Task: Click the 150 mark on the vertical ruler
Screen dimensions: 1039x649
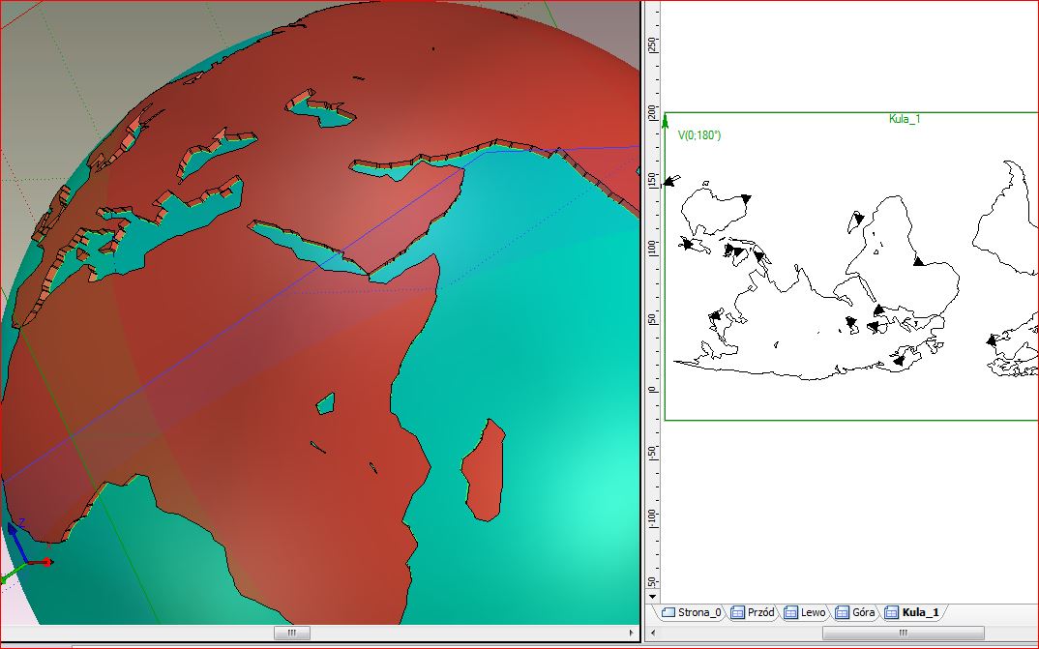Action: pyautogui.click(x=653, y=180)
